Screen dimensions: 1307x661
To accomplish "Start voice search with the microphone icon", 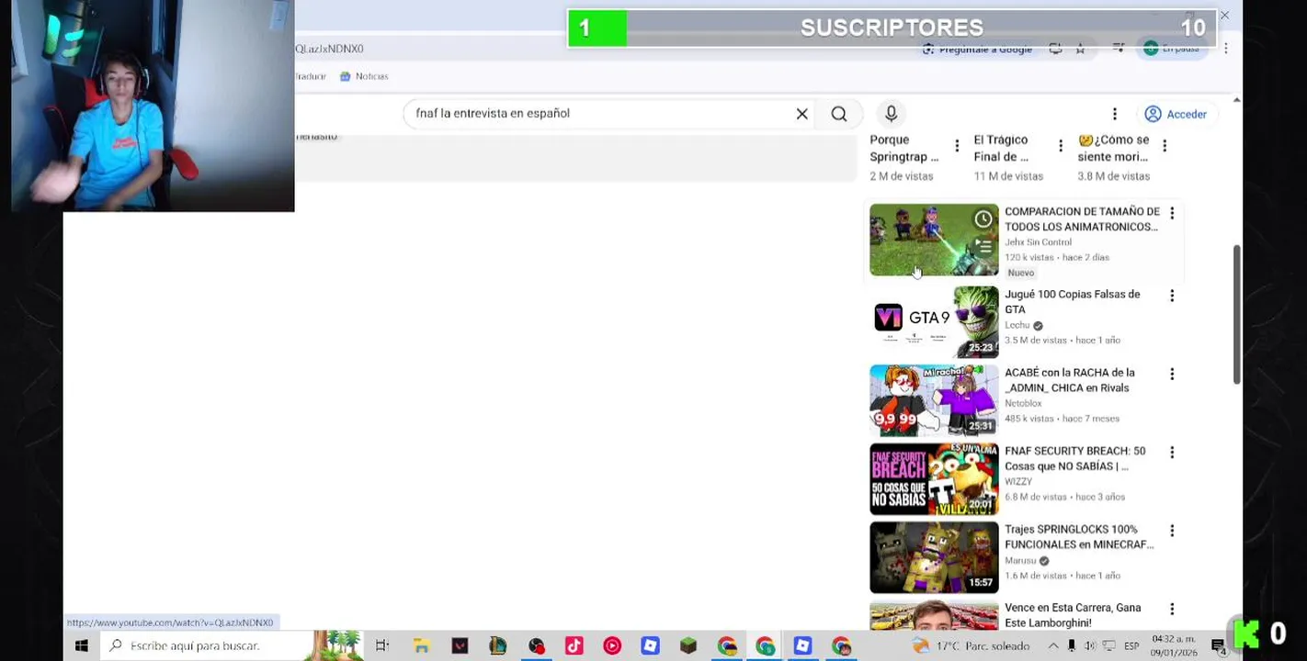I will [891, 114].
